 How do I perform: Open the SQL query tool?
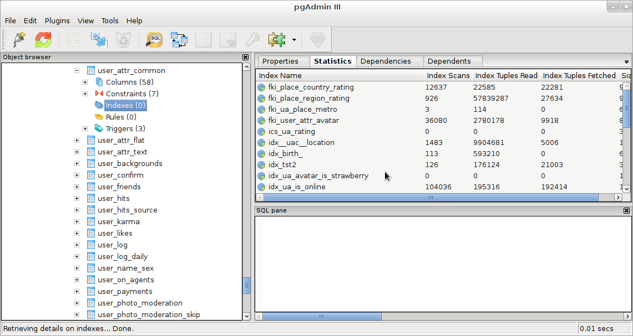tap(154, 39)
